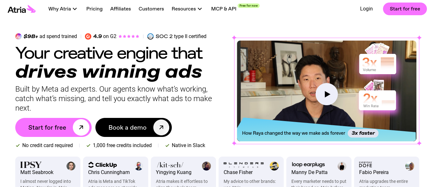Click the hero Start for free button
The image size is (432, 187).
tap(53, 127)
